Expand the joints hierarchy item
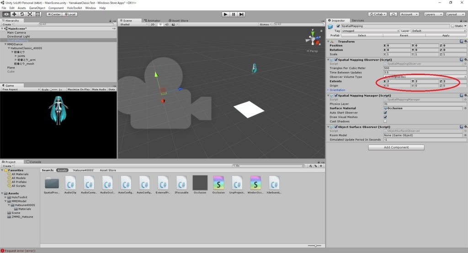The height and width of the screenshot is (253, 468). click(16, 56)
